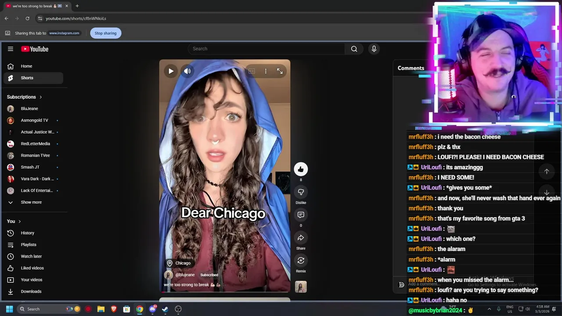Viewport: 562px width, 316px height.
Task: Open Lack Of Entertai... subscription channel
Action: [33, 190]
